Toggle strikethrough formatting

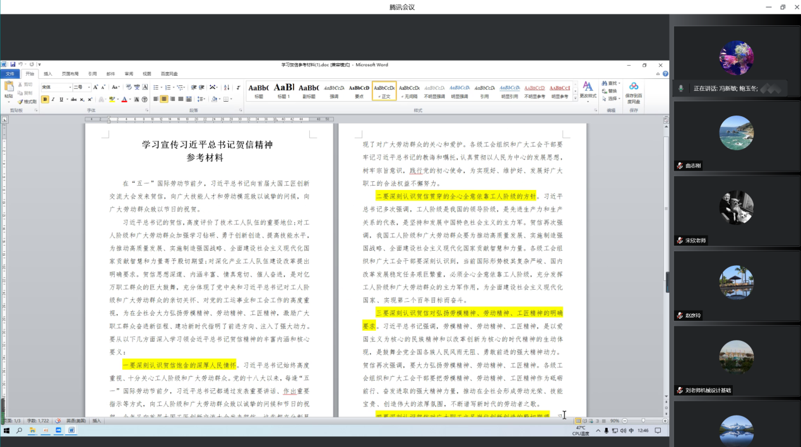point(74,99)
